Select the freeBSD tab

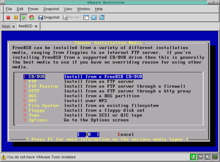click(x=25, y=26)
